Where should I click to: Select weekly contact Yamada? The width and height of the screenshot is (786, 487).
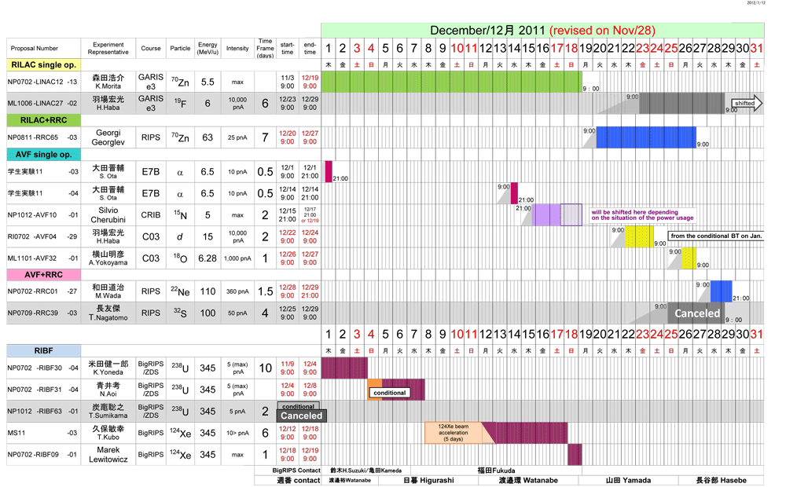click(x=628, y=480)
